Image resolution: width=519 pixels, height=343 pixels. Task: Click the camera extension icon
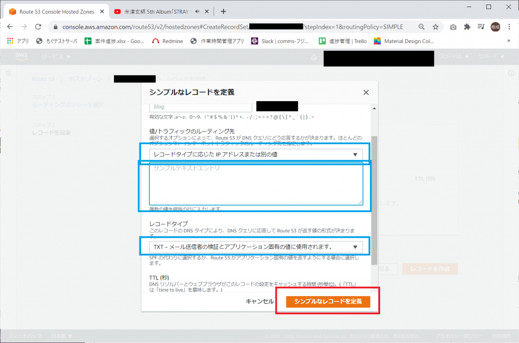[x=453, y=27]
